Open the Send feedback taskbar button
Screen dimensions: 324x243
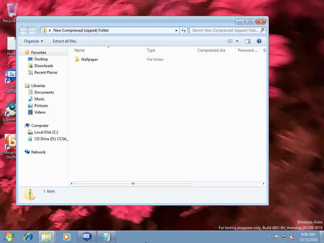click(x=86, y=237)
